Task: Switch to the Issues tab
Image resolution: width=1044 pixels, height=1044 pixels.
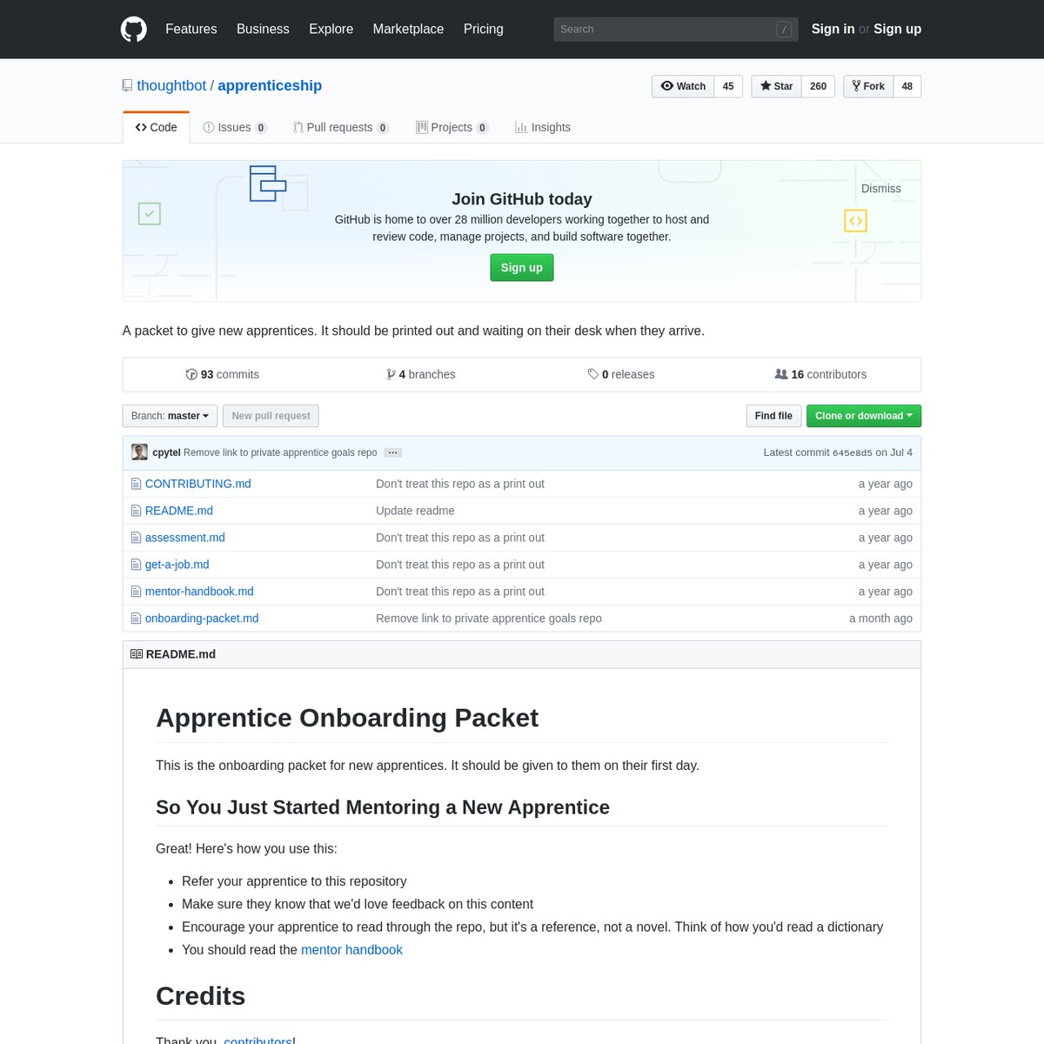Action: (235, 127)
